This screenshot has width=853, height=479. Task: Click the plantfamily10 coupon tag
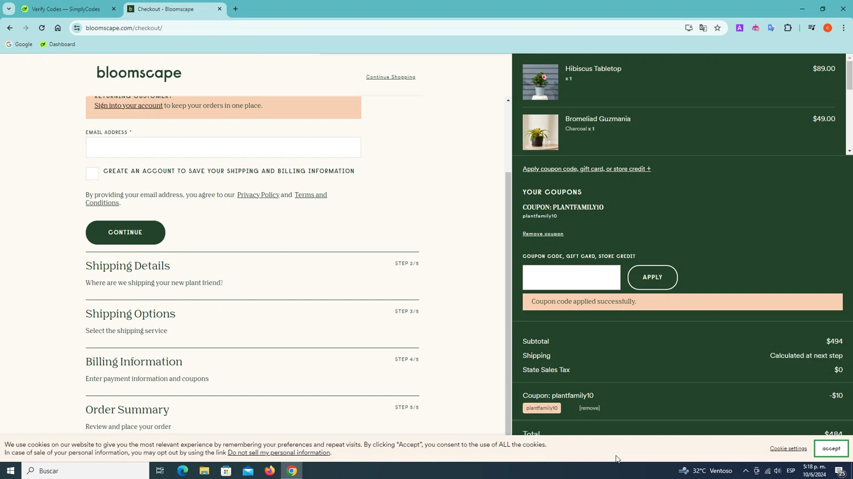pyautogui.click(x=542, y=408)
